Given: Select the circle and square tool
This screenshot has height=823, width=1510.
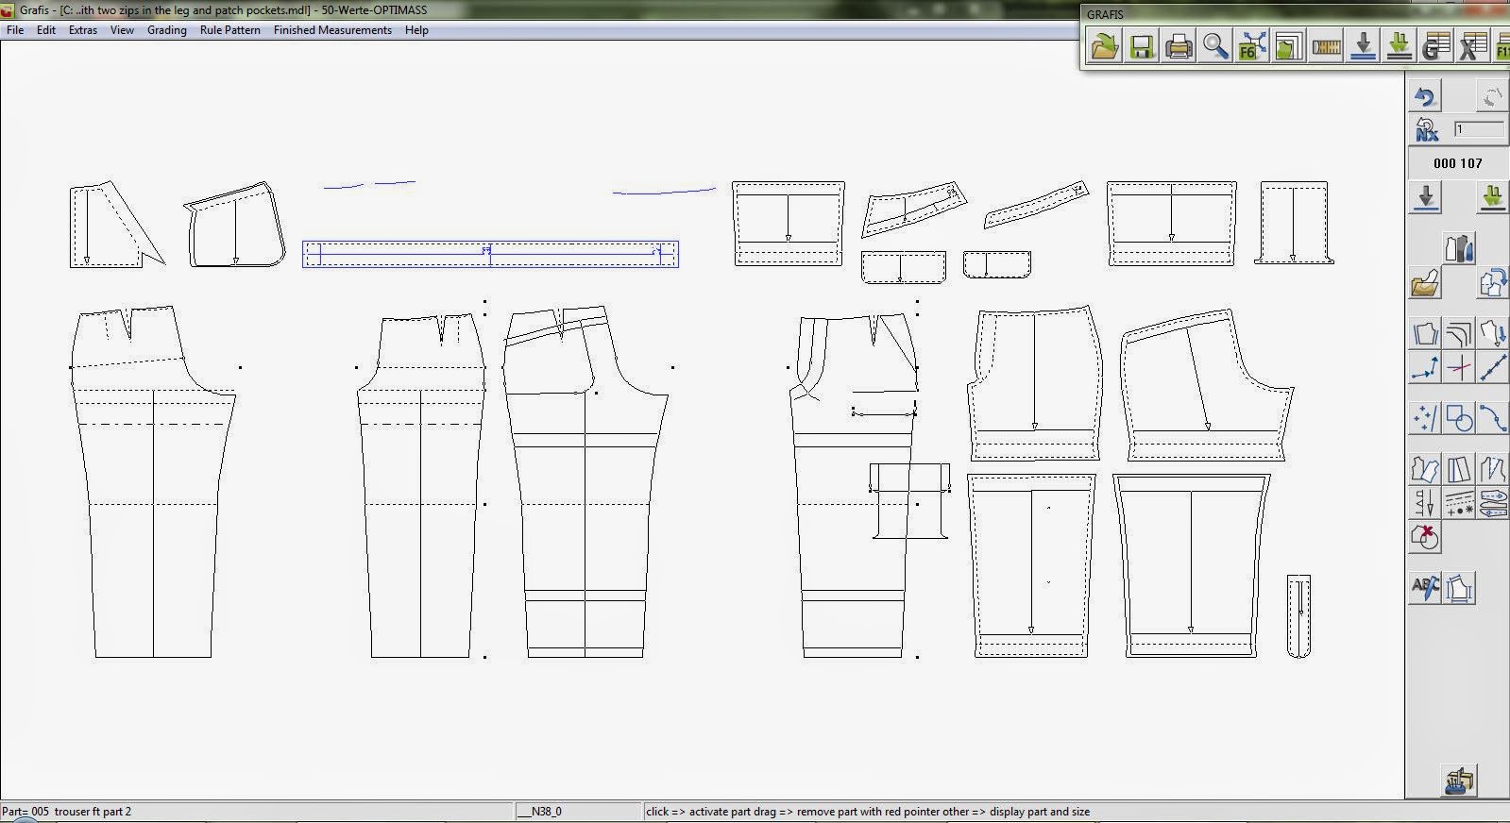Looking at the screenshot, I should 1459,418.
